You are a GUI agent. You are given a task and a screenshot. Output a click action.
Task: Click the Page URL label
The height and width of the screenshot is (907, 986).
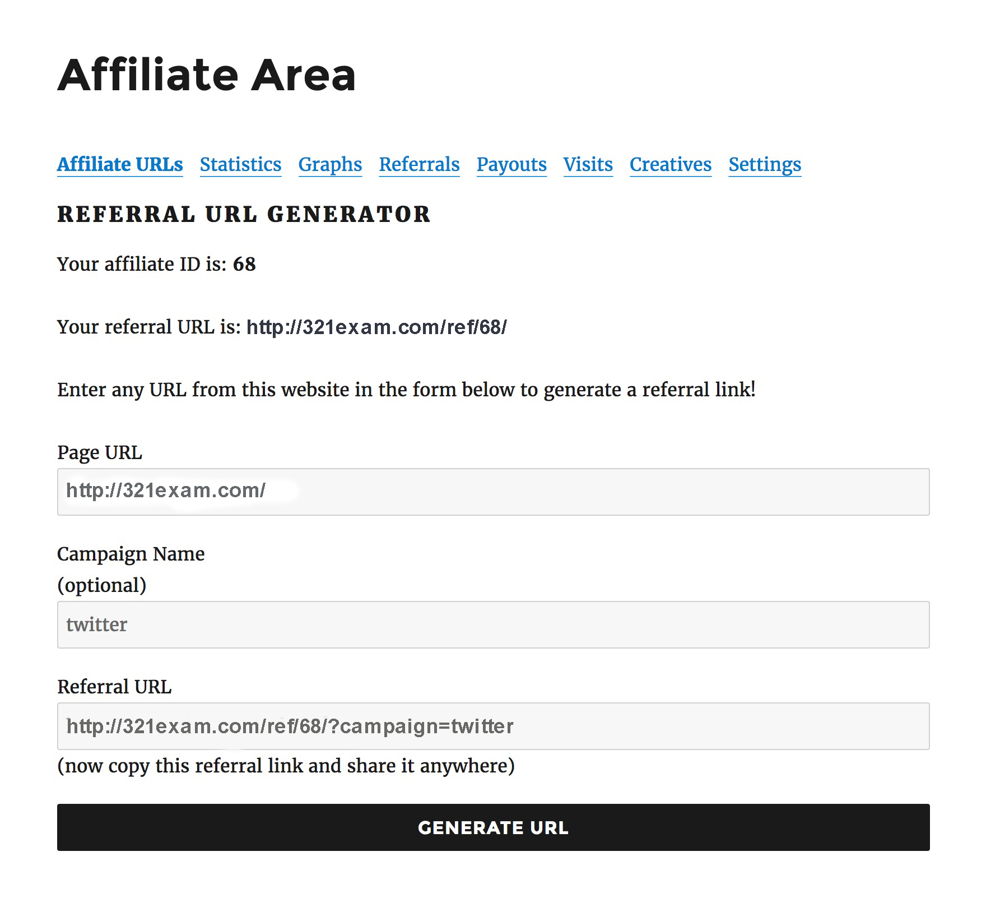click(x=100, y=452)
